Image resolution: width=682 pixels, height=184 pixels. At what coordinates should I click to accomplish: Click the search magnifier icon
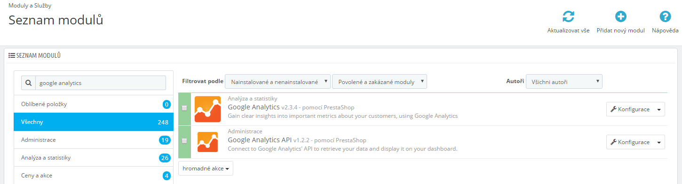tap(29, 83)
